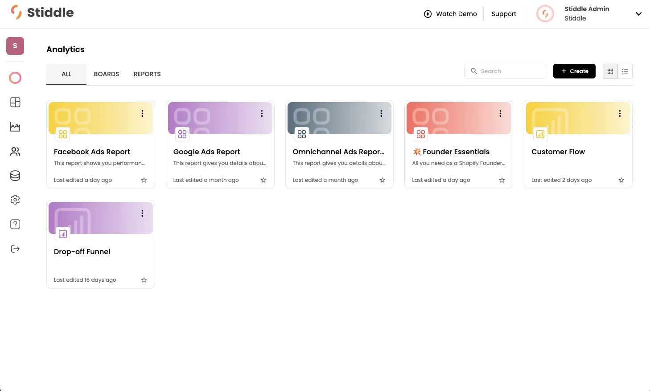Viewport: 650px width, 391px height.
Task: Click the report chart icon on Customer Flow card
Action: [540, 134]
